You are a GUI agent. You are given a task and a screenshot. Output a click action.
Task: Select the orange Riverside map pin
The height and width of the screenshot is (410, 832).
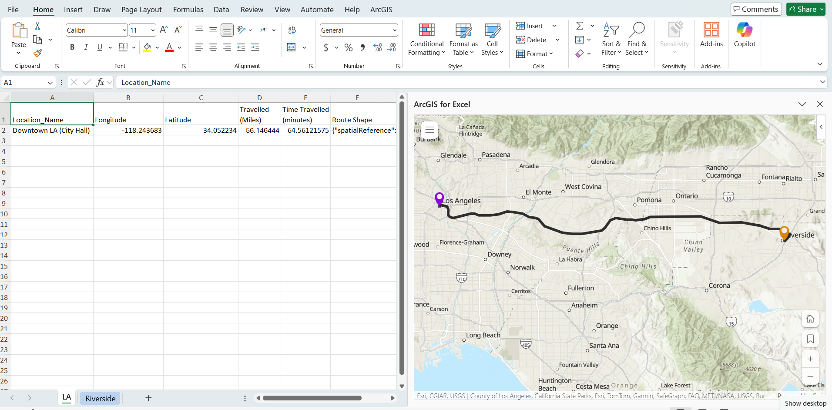pyautogui.click(x=784, y=233)
